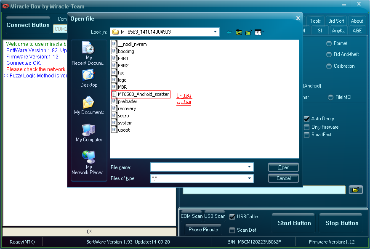
Task: Create a new folder icon
Action: [x=248, y=32]
